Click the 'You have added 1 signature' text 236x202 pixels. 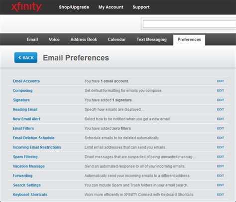point(109,100)
